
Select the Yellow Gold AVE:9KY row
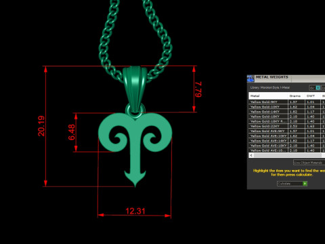tap(286, 131)
